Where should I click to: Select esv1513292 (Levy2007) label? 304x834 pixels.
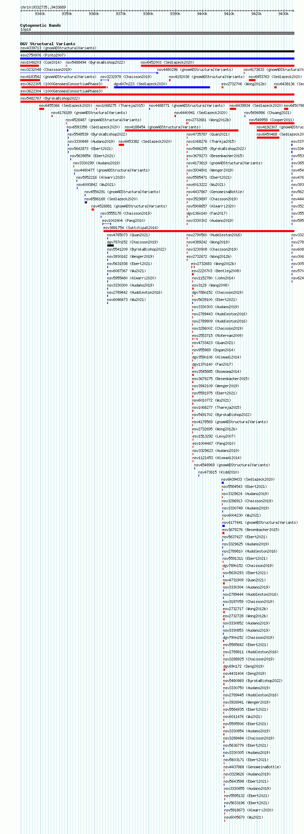[214, 436]
